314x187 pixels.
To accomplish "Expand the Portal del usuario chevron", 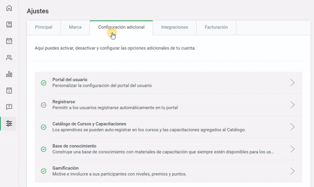I will pos(292,82).
